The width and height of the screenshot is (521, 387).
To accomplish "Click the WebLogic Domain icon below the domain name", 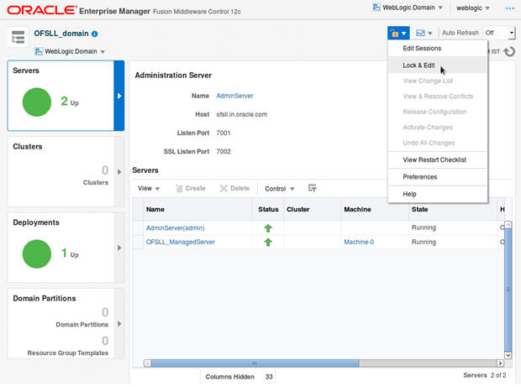I will click(x=39, y=51).
